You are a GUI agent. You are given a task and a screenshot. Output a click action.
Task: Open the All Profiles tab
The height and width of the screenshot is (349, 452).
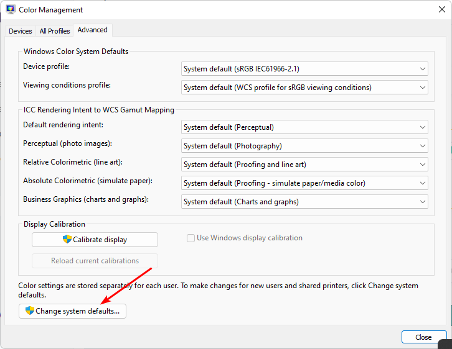(55, 31)
